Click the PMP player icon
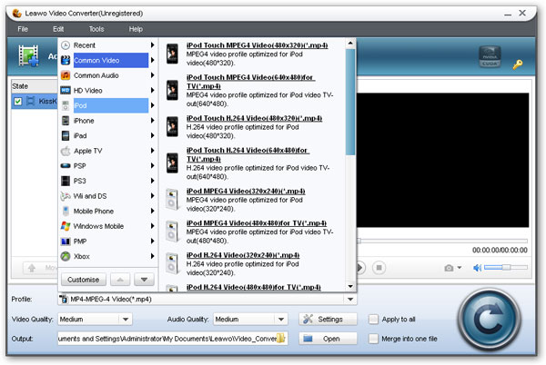 pos(66,241)
